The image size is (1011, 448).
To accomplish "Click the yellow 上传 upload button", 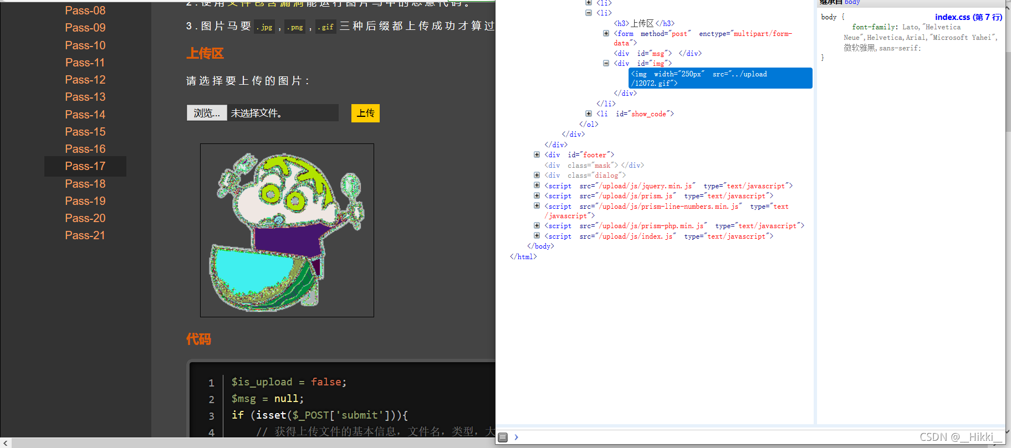I will 365,113.
